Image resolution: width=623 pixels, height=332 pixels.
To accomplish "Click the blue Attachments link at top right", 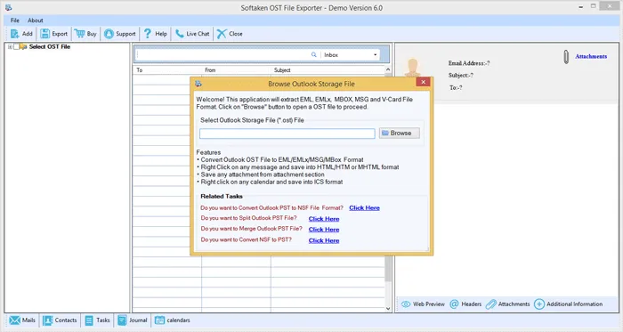I will [591, 56].
